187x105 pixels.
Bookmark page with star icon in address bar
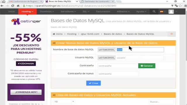(x=180, y=6)
